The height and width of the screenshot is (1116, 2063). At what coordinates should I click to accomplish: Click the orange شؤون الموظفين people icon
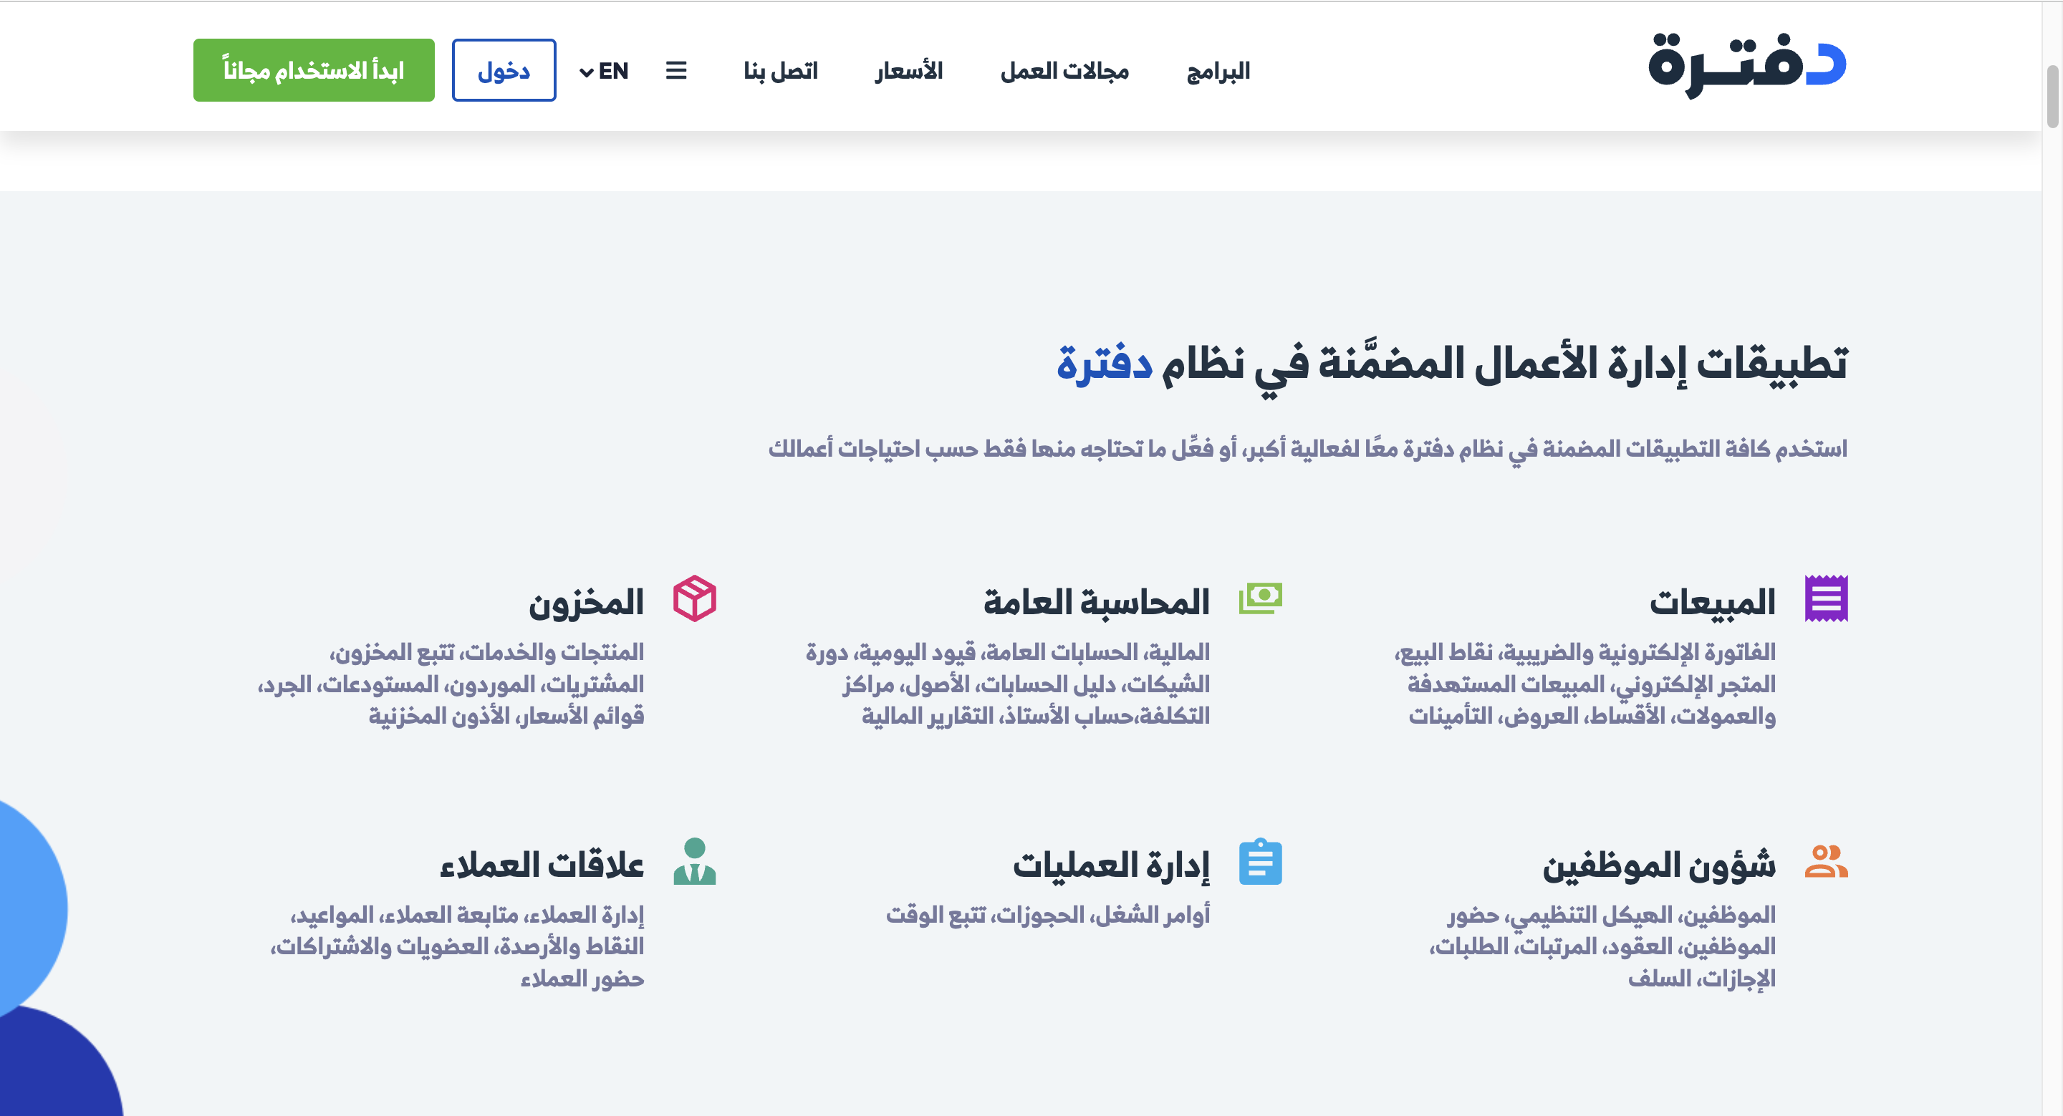pyautogui.click(x=1826, y=861)
